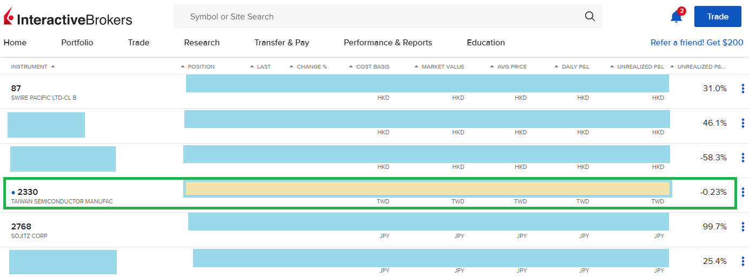Open the options menu for row 2330

point(743,192)
